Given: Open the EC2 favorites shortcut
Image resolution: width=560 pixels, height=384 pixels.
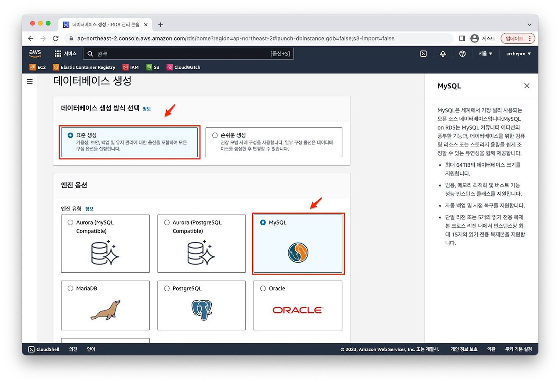Looking at the screenshot, I should (38, 67).
